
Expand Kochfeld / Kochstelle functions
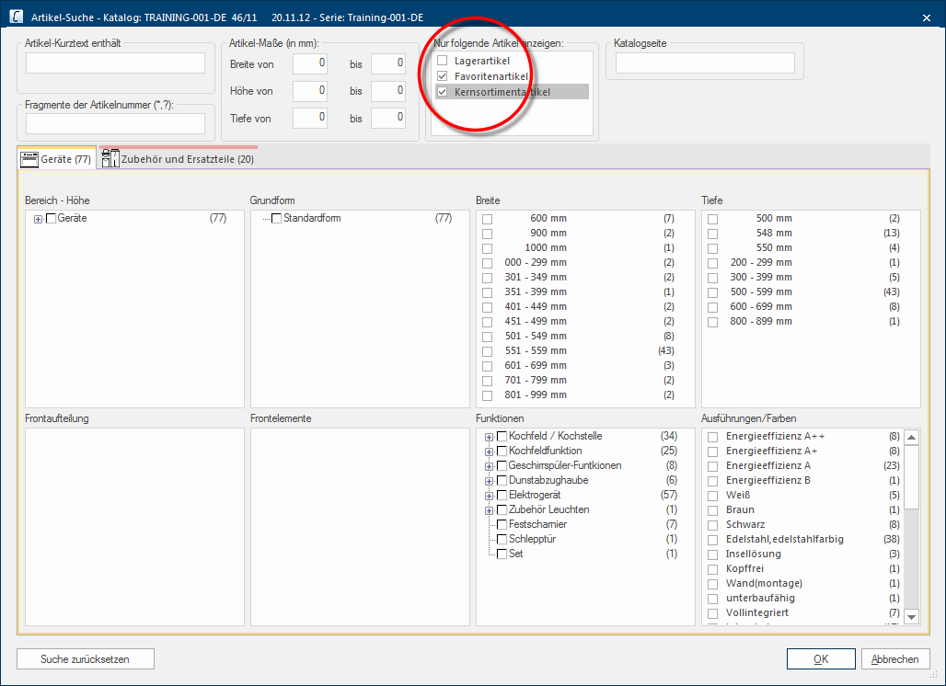(x=490, y=437)
